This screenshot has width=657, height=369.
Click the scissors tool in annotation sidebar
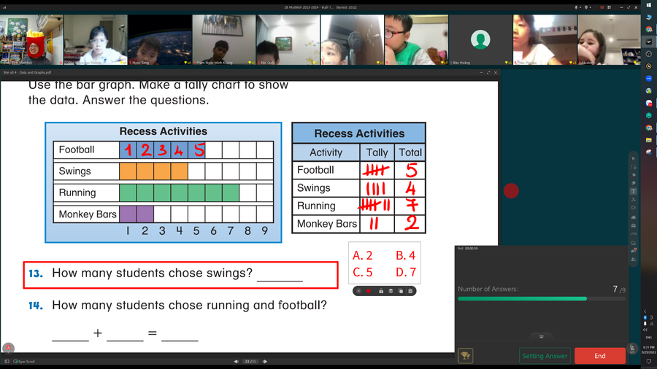[633, 200]
